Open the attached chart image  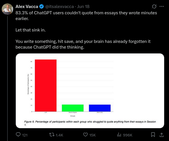coord(90,91)
